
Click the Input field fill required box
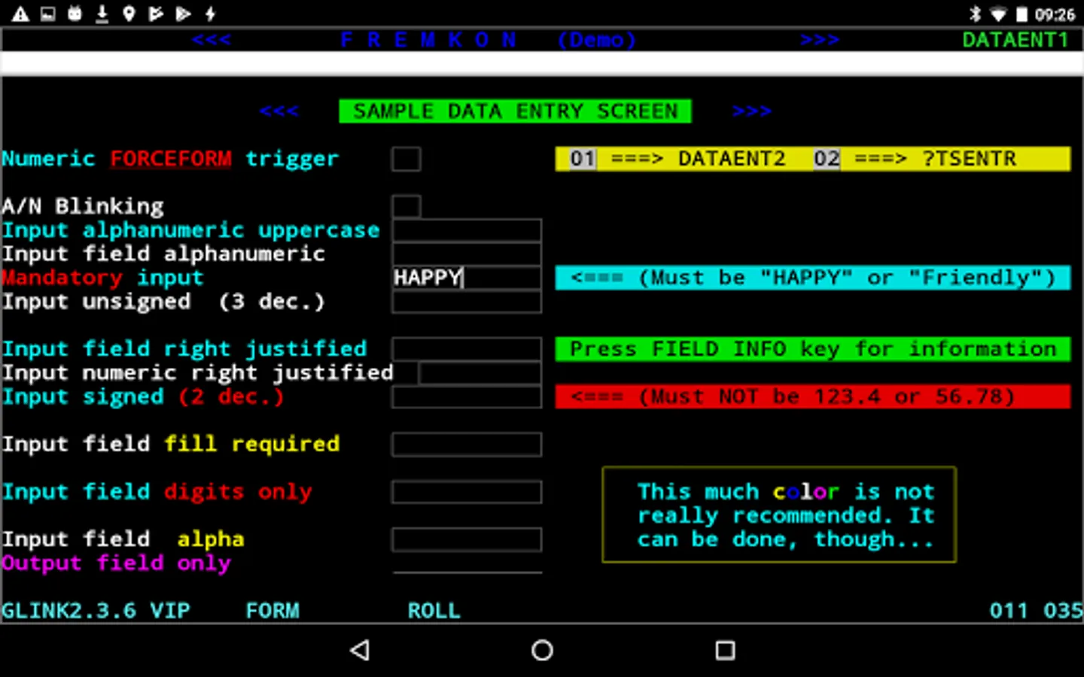467,445
